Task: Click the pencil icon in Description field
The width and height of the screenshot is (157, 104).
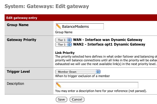Action: point(59,85)
